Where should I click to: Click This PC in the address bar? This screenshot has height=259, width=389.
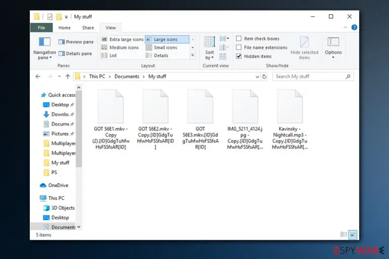click(97, 76)
